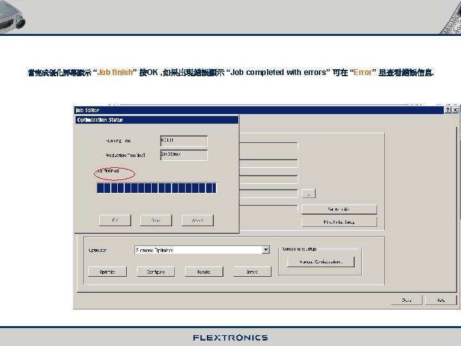Click the Job Editor title bar
This screenshot has height=346, width=461.
(259, 110)
